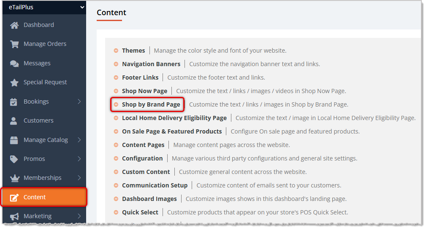Click the Promos tag icon
Image resolution: width=426 pixels, height=230 pixels.
(14, 159)
